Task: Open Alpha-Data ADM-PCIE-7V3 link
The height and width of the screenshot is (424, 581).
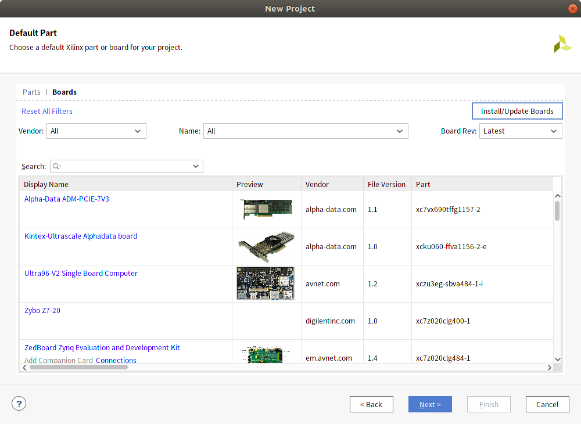Action: pos(67,199)
